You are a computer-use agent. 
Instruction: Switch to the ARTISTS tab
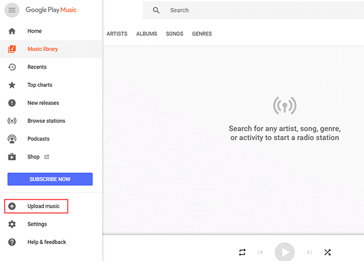[x=117, y=33]
